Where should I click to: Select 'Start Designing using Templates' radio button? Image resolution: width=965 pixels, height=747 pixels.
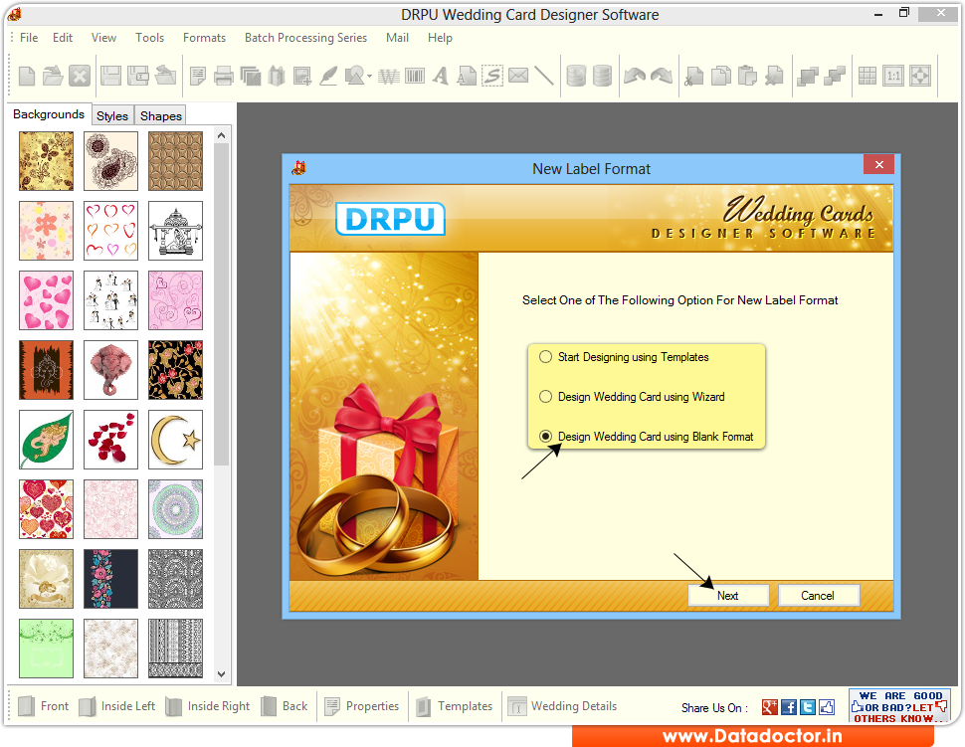tap(545, 357)
